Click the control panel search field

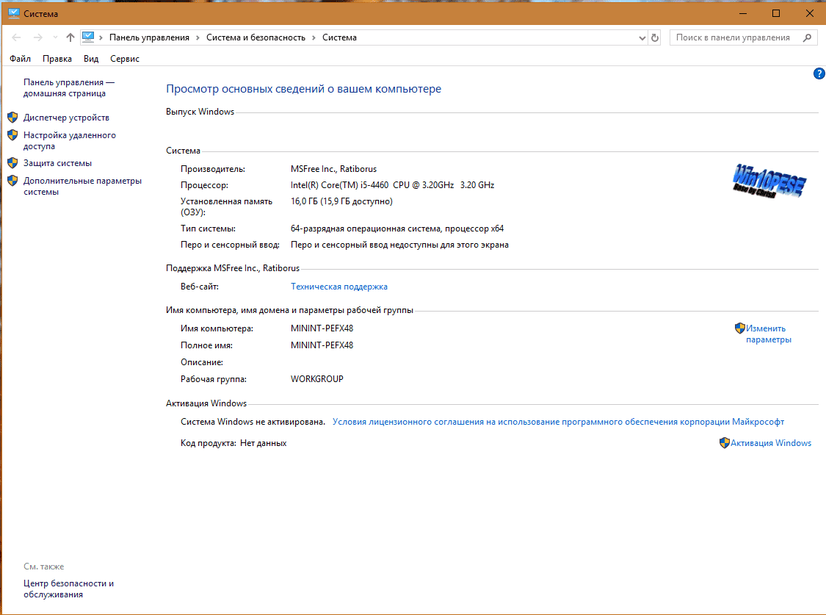click(x=734, y=37)
